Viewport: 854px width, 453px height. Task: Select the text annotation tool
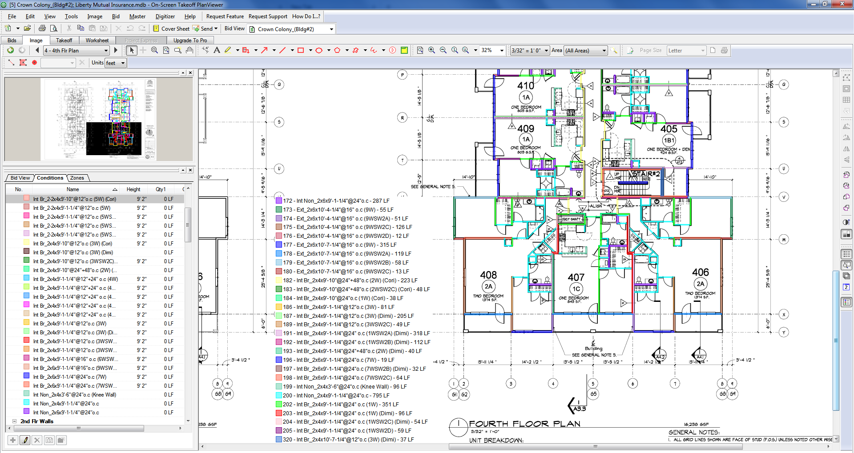217,50
